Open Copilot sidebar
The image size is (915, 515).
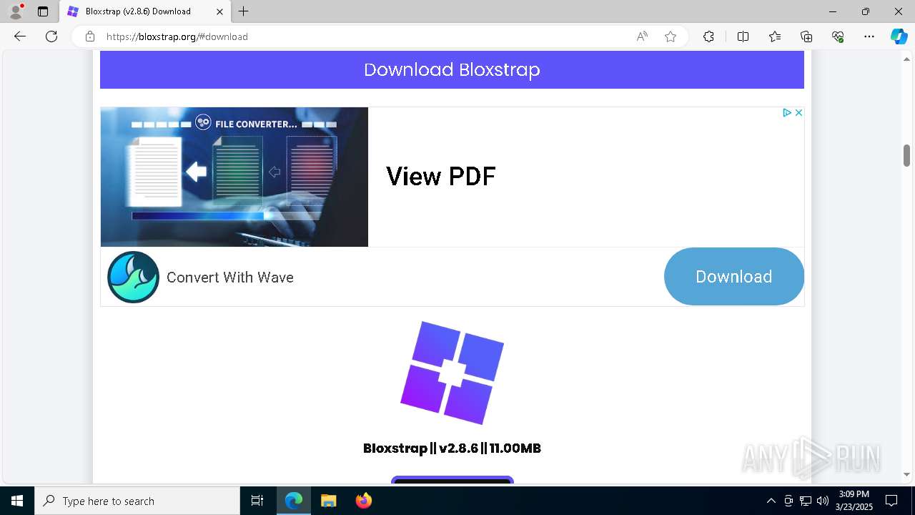(x=899, y=36)
